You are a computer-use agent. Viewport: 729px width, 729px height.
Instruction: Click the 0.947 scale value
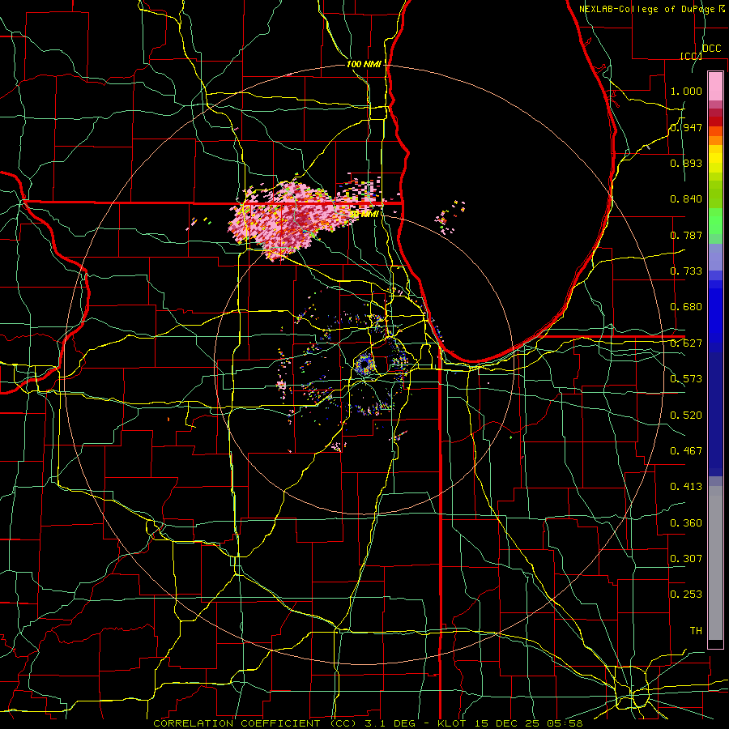(x=686, y=127)
